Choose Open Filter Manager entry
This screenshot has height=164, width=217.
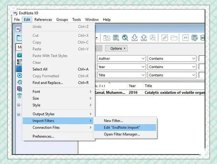[125, 134]
